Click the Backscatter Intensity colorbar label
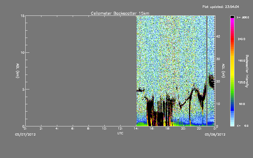This screenshot has height=158, width=253. click(247, 71)
